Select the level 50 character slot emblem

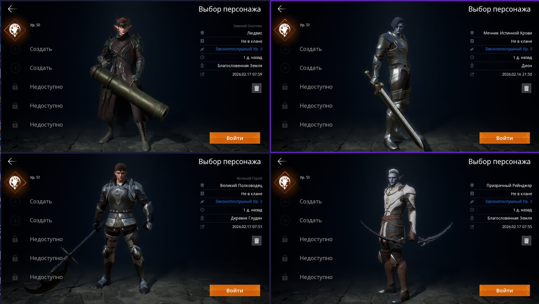(15, 30)
